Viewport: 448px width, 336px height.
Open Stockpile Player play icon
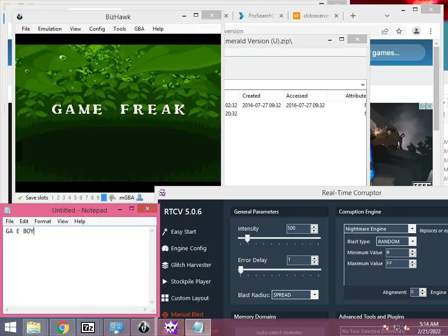point(165,281)
